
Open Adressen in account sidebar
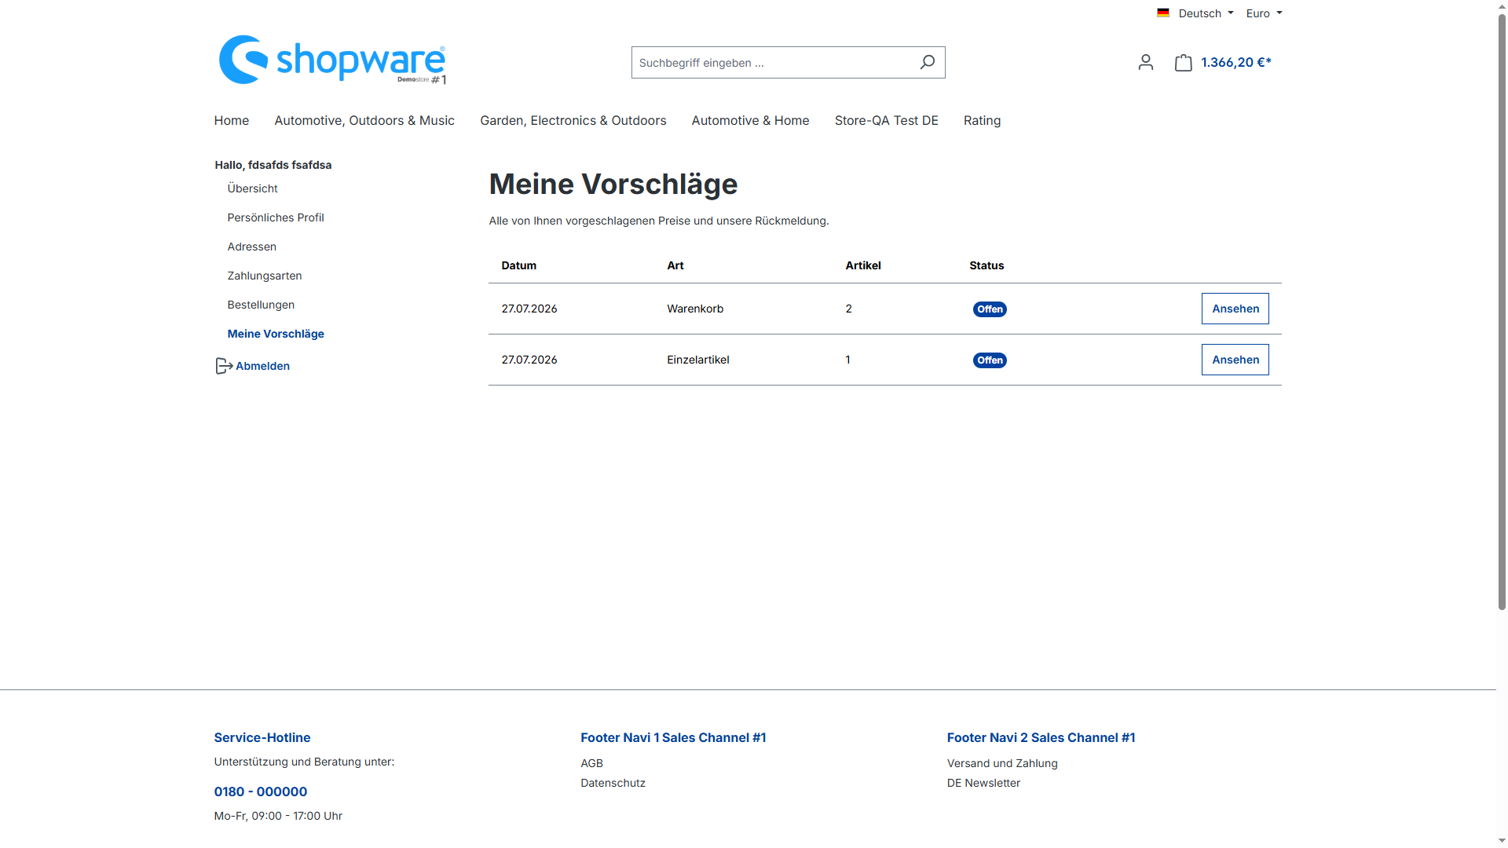[251, 247]
